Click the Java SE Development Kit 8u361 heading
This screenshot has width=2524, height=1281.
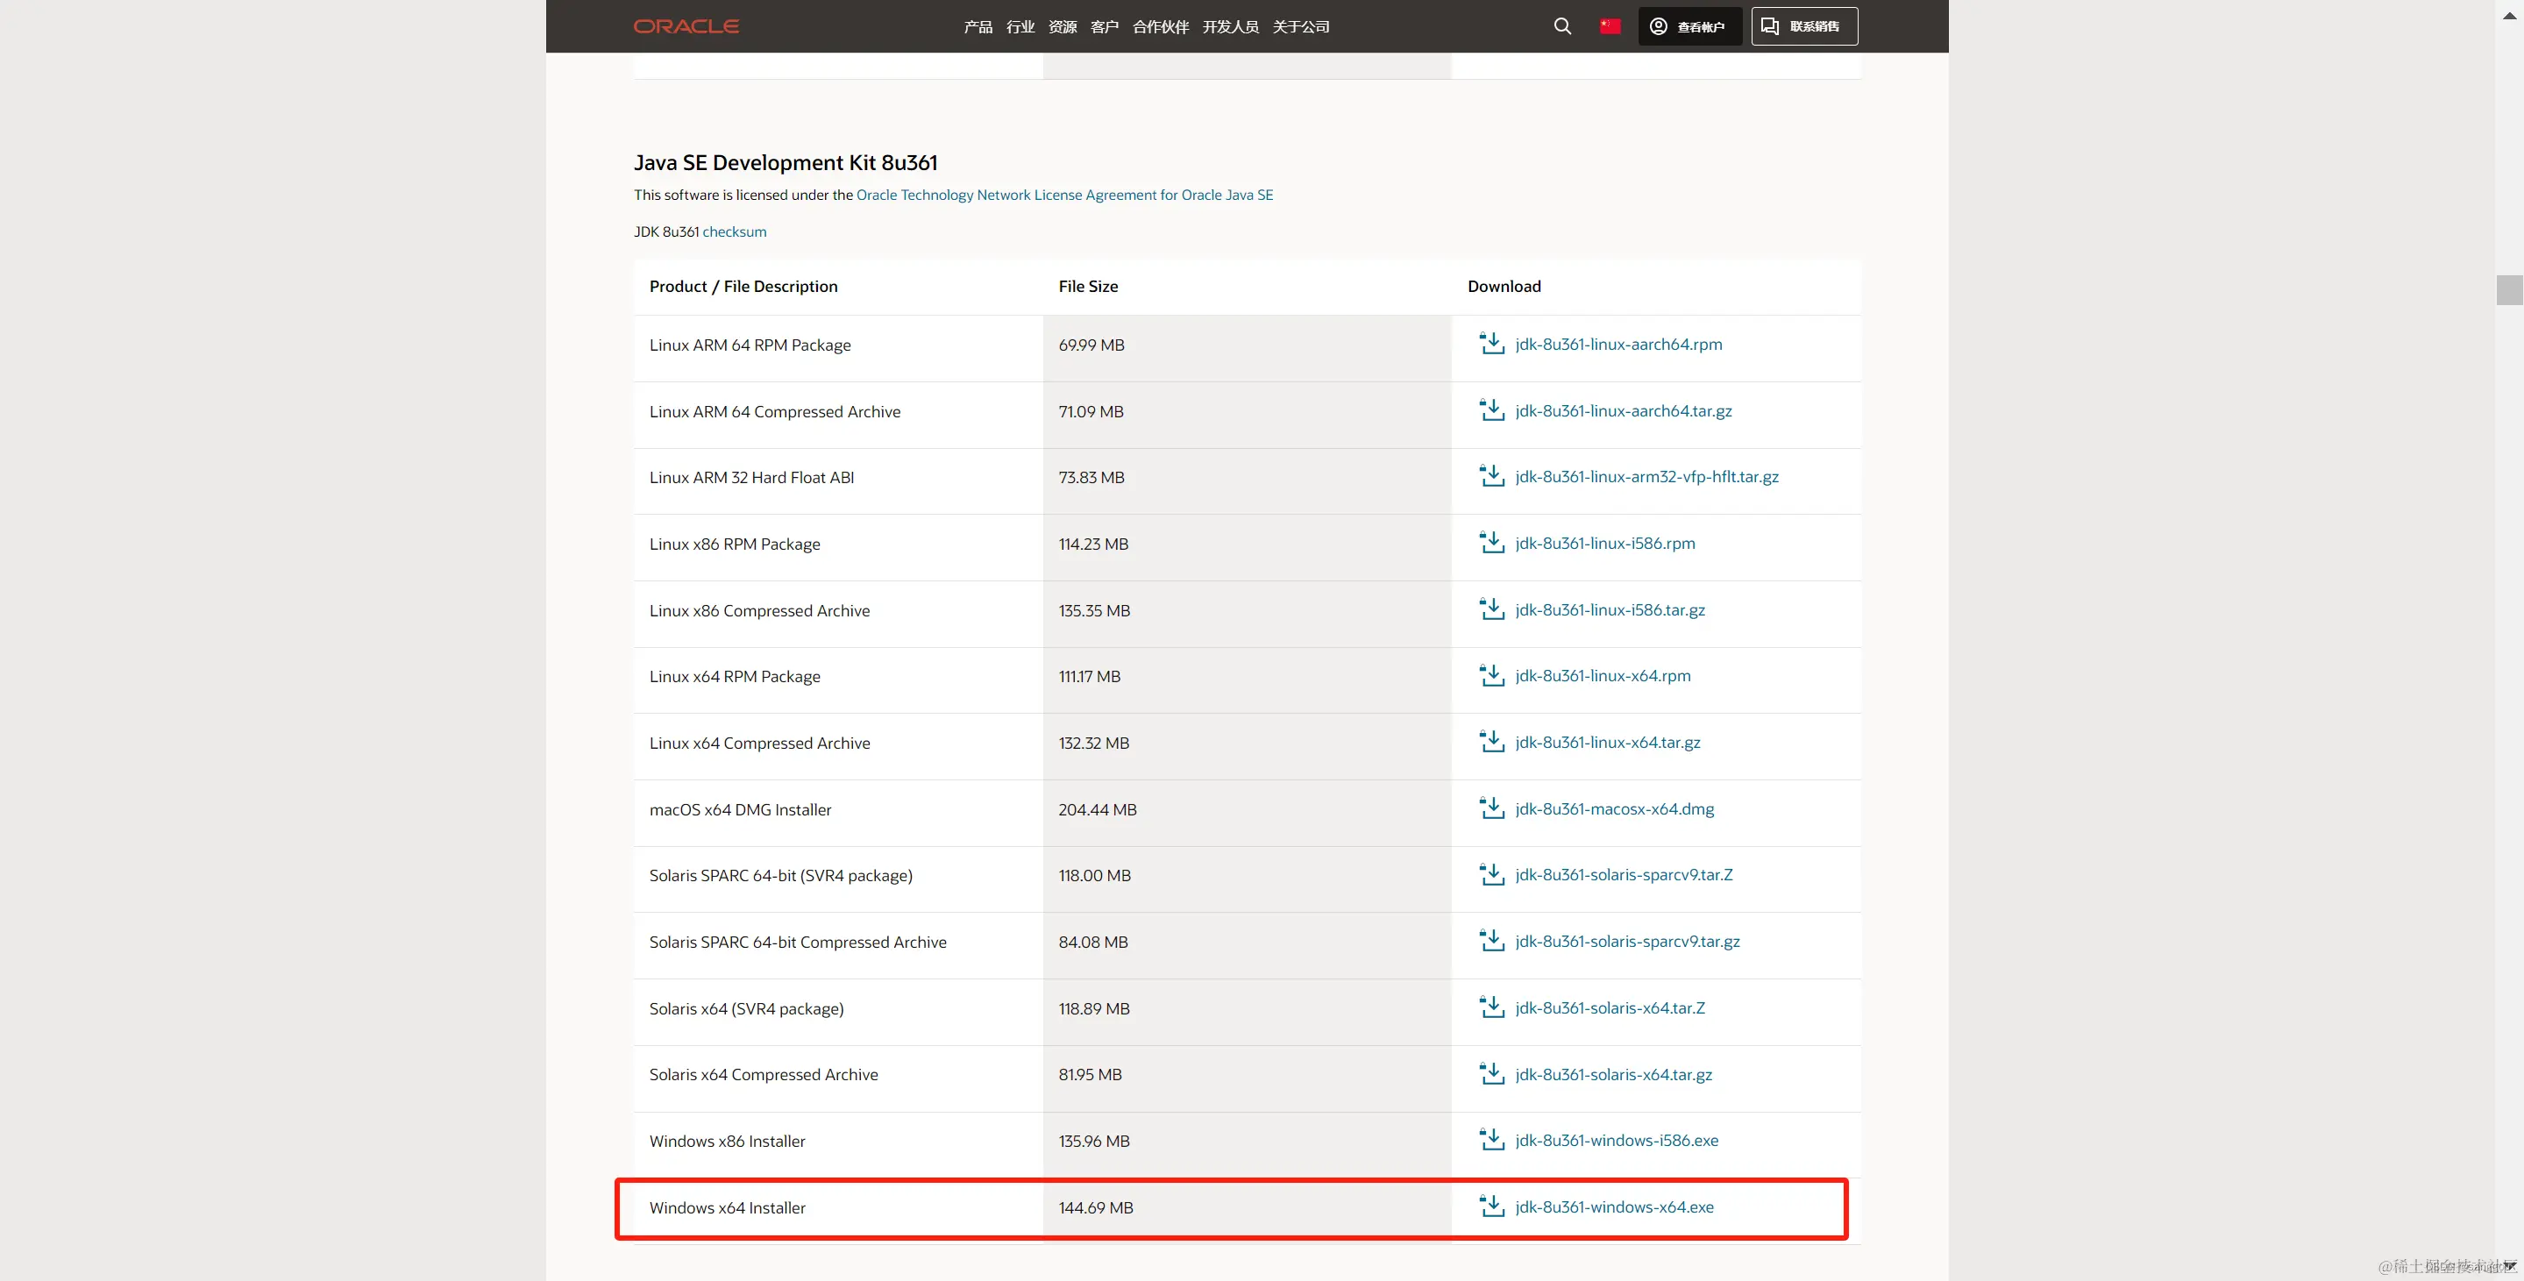786,163
